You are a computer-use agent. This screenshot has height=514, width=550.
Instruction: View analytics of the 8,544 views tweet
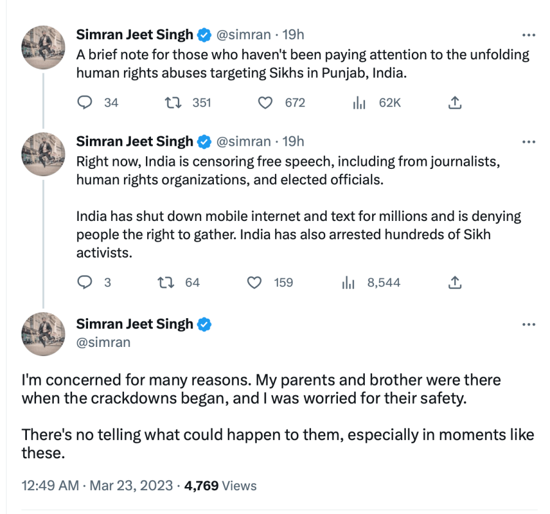click(x=348, y=282)
